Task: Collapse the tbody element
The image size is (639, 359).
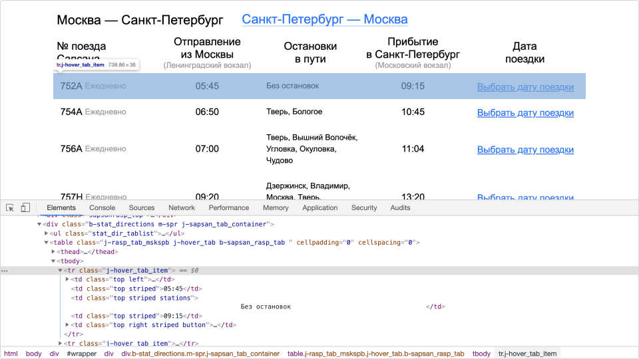Action: (54, 261)
